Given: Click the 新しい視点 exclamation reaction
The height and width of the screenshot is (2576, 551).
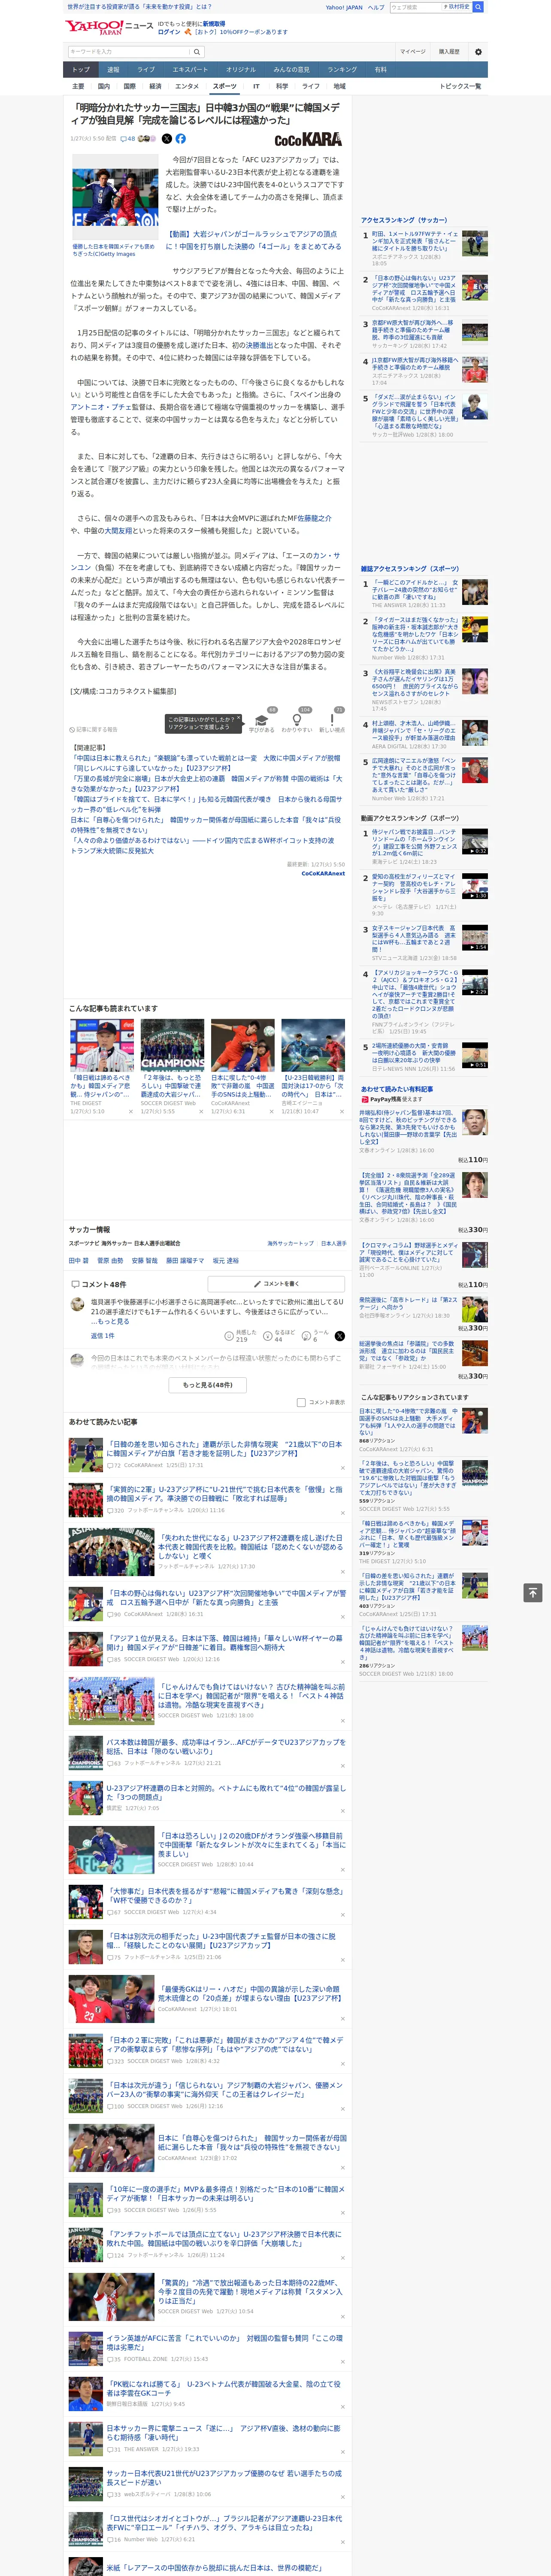Looking at the screenshot, I should tap(332, 720).
